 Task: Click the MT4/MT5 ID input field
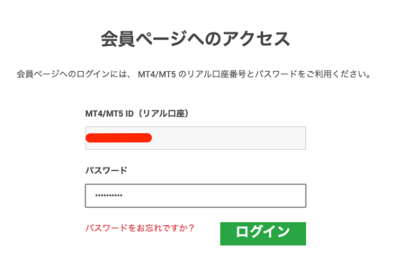point(195,138)
